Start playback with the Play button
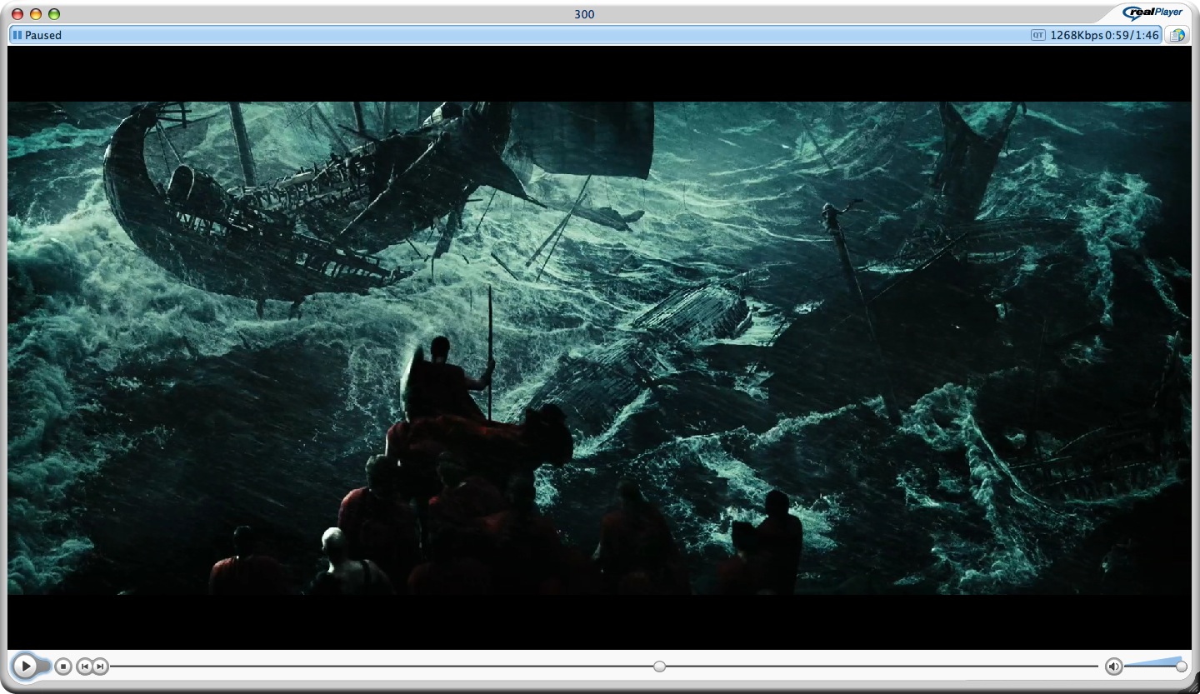The width and height of the screenshot is (1200, 694). 26,666
